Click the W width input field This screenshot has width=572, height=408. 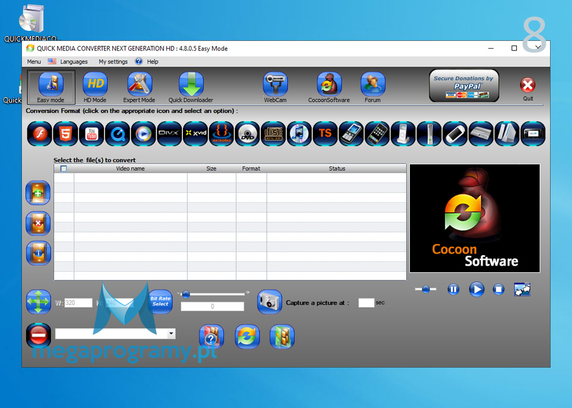pos(78,302)
